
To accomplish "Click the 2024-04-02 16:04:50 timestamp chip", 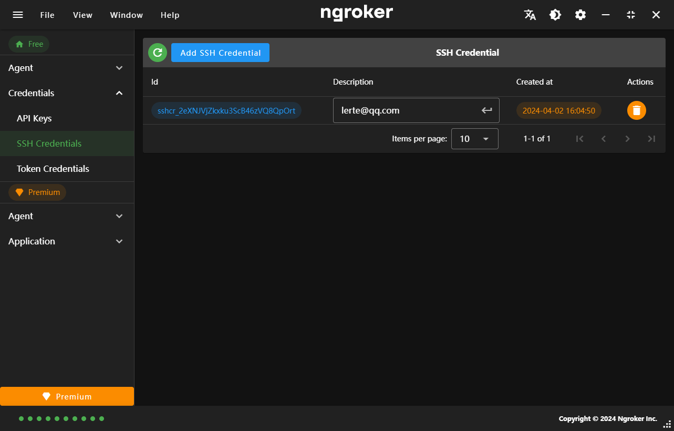I will tap(559, 110).
